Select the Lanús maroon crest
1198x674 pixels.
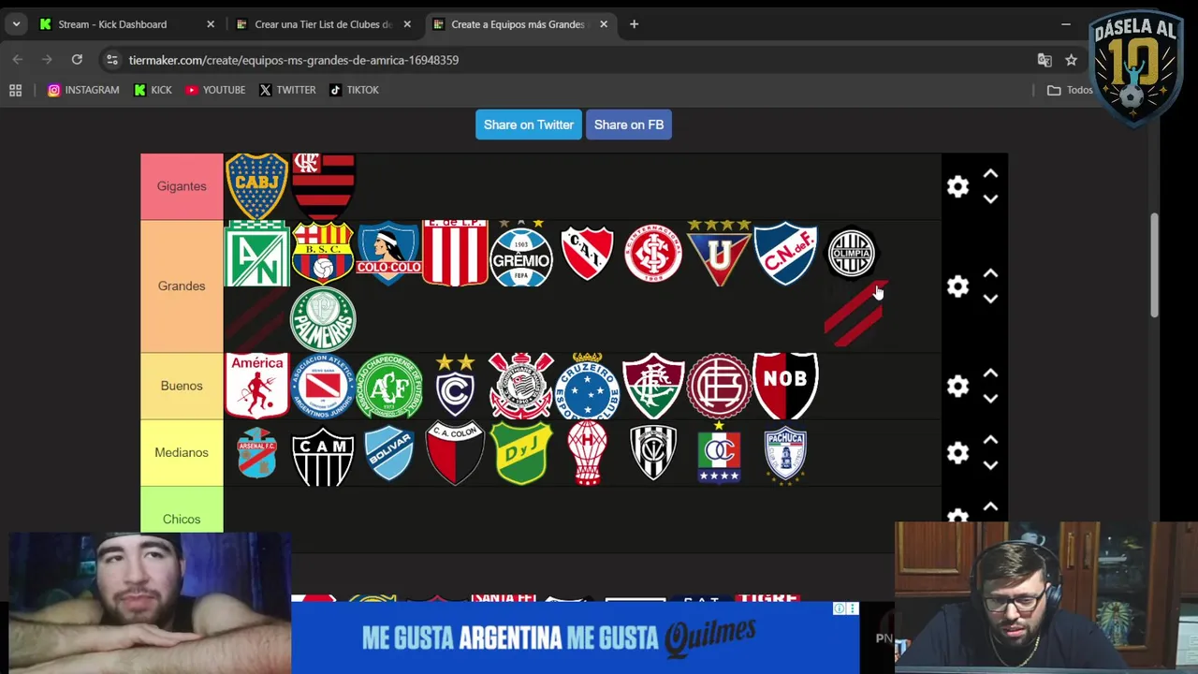(x=719, y=386)
